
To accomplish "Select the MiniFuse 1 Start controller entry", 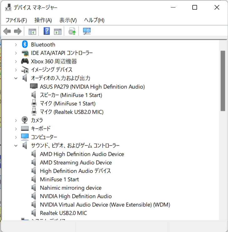I will click(59, 180).
